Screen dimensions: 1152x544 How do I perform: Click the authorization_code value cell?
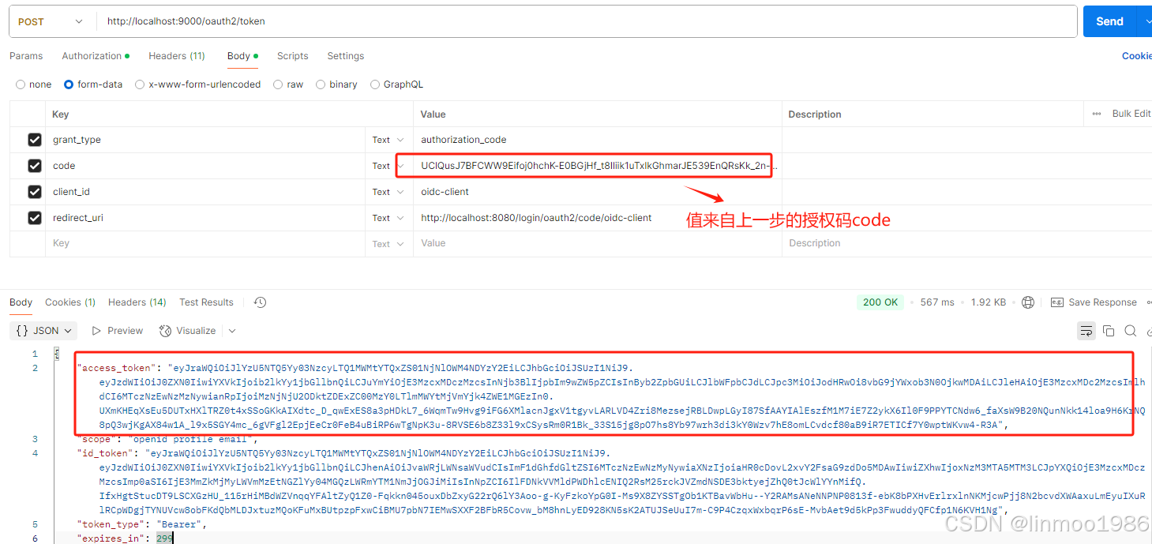597,140
